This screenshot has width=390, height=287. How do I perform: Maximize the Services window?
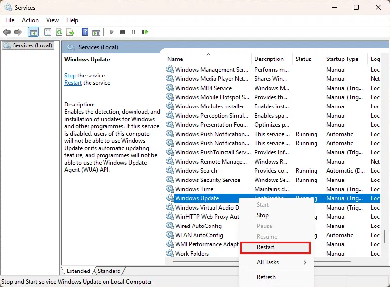coord(356,7)
